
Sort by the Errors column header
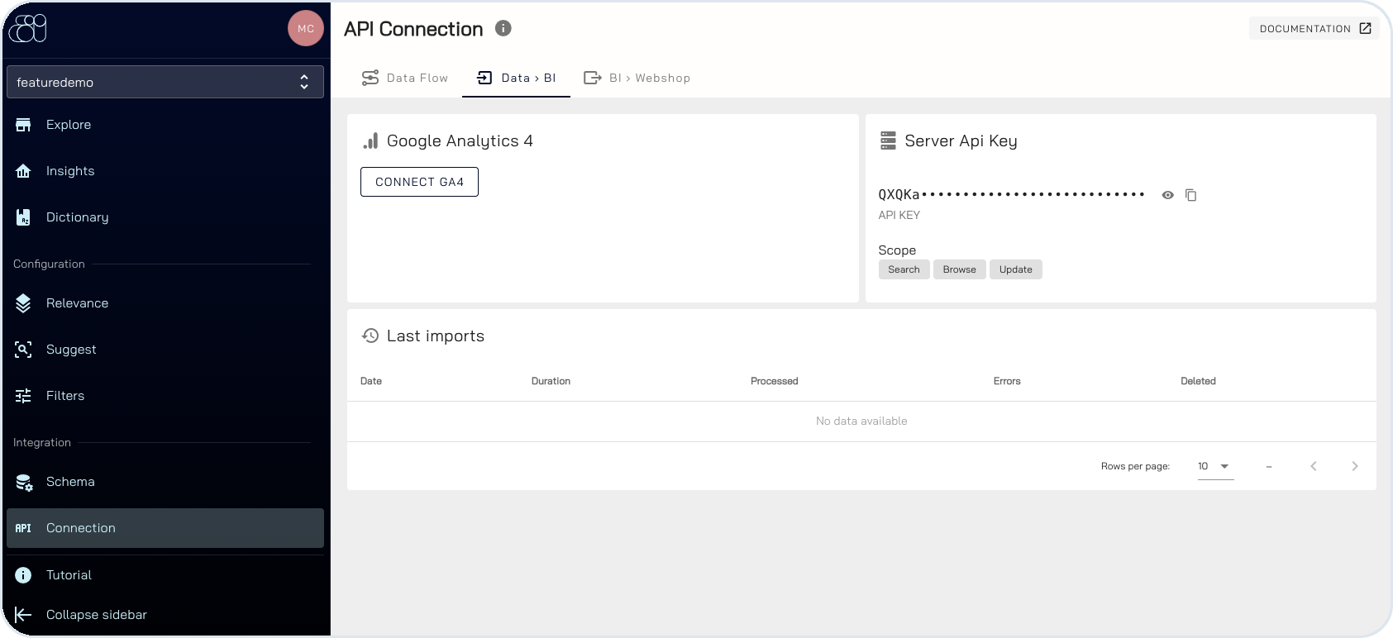(x=1007, y=381)
